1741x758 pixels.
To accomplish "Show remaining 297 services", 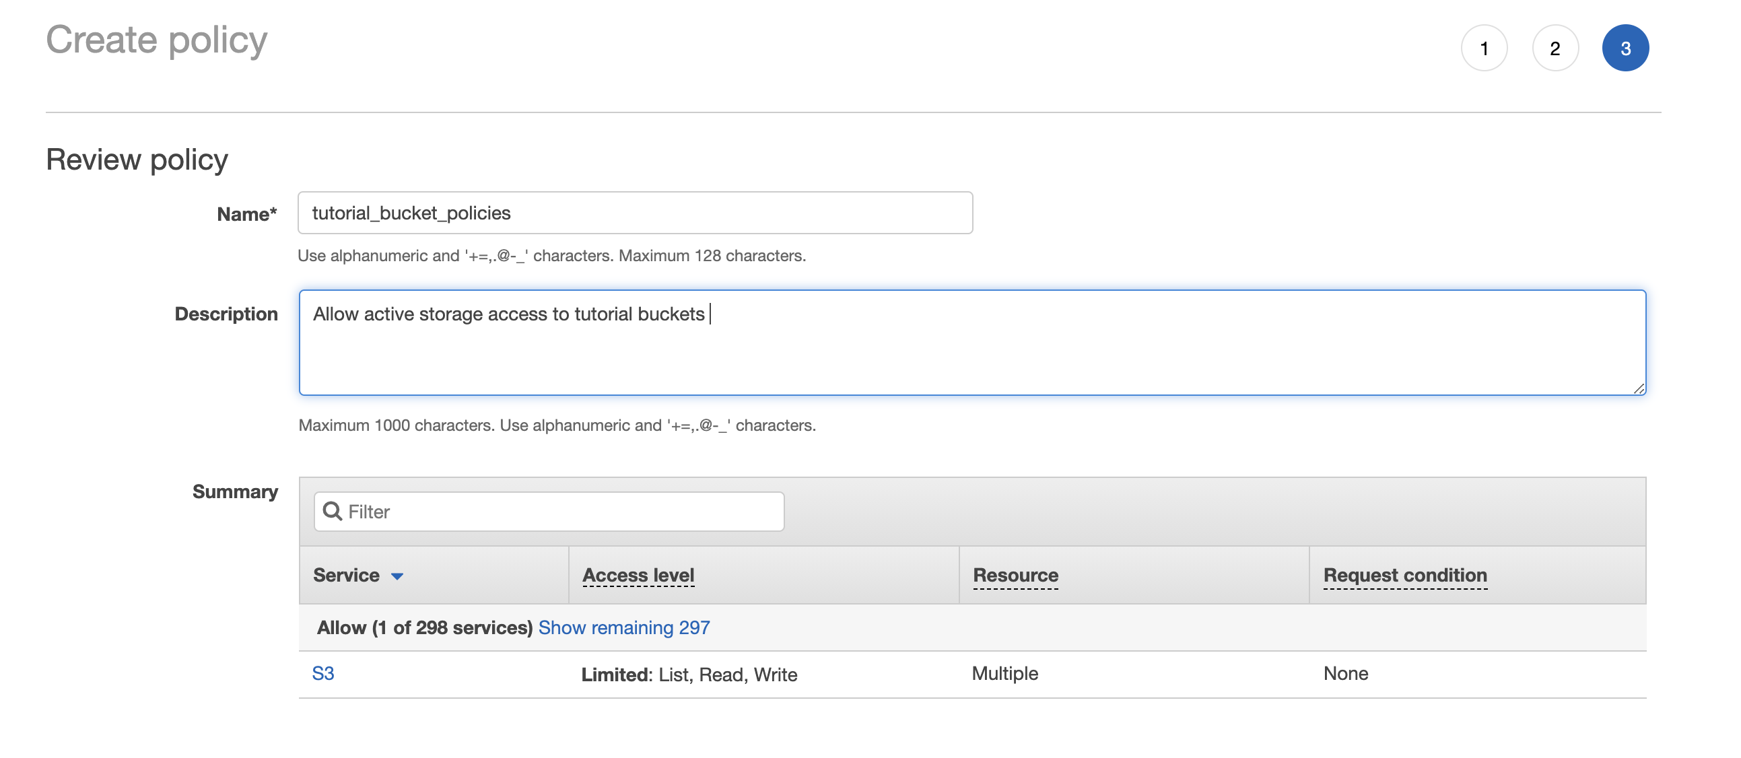I will pos(624,627).
